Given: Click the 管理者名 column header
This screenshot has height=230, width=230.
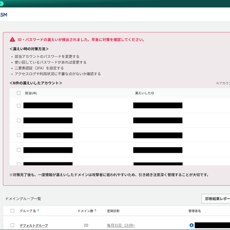Looking at the screenshot, I should point(195,211).
